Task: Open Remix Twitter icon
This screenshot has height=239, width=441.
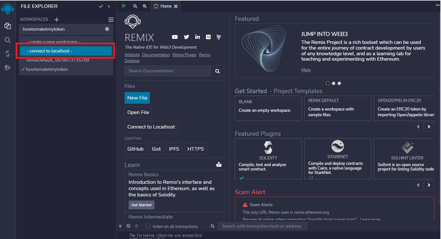Action: point(186,37)
